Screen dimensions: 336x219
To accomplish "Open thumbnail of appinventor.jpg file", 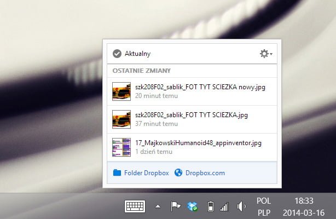I will (x=121, y=147).
